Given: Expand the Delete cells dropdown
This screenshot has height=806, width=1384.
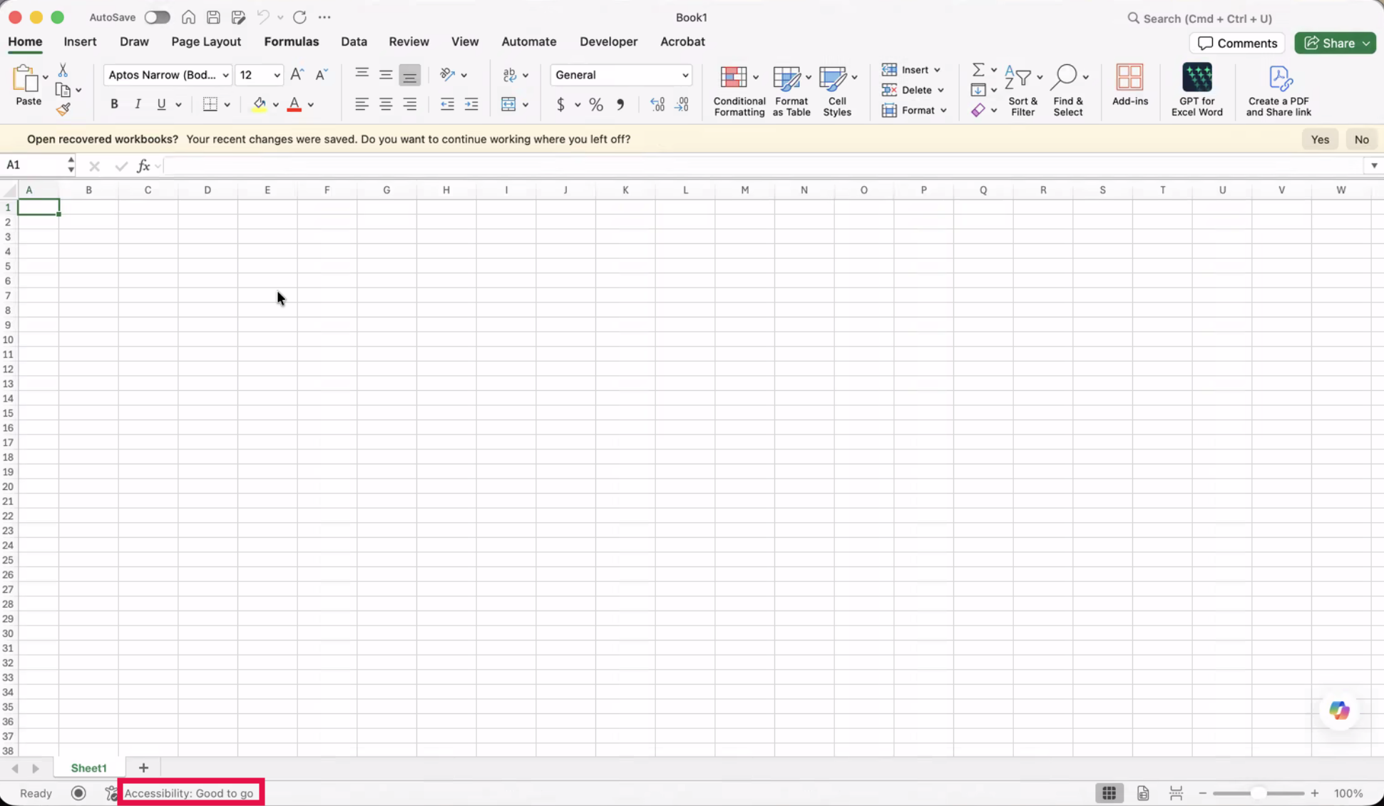Looking at the screenshot, I should coord(940,90).
